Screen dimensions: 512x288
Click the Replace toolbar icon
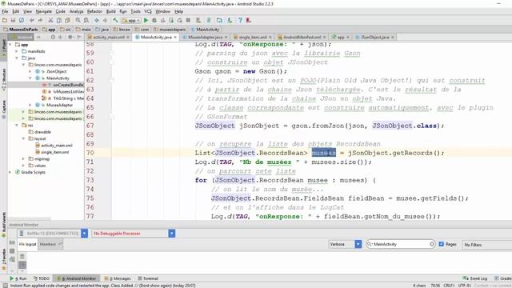86,20
